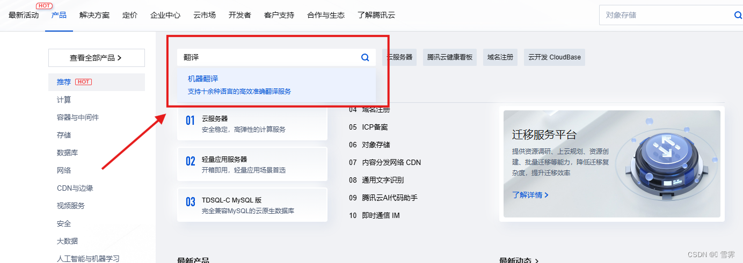This screenshot has height=263, width=743.
Task: Click the 迁移服务平台 banner illustration
Action: pos(666,161)
